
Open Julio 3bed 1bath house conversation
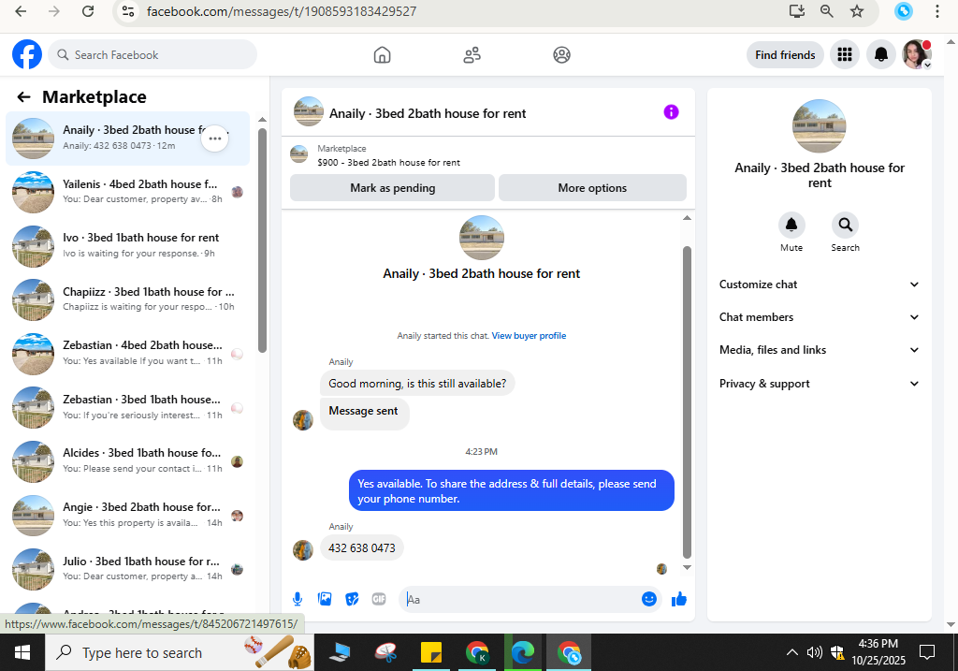click(127, 569)
